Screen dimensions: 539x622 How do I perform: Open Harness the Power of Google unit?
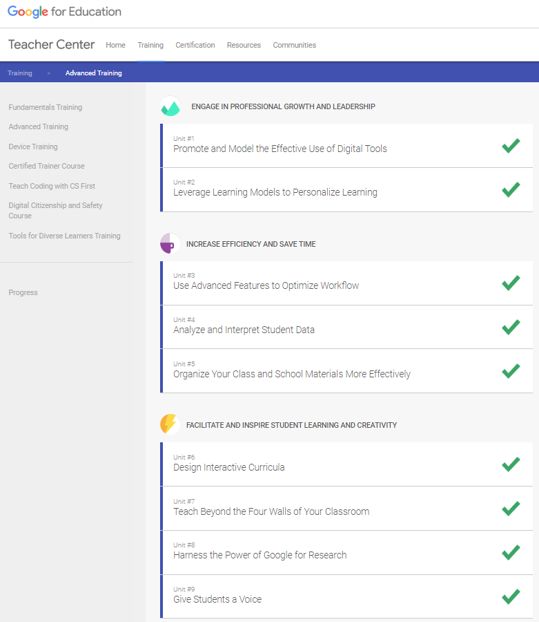[x=346, y=553]
